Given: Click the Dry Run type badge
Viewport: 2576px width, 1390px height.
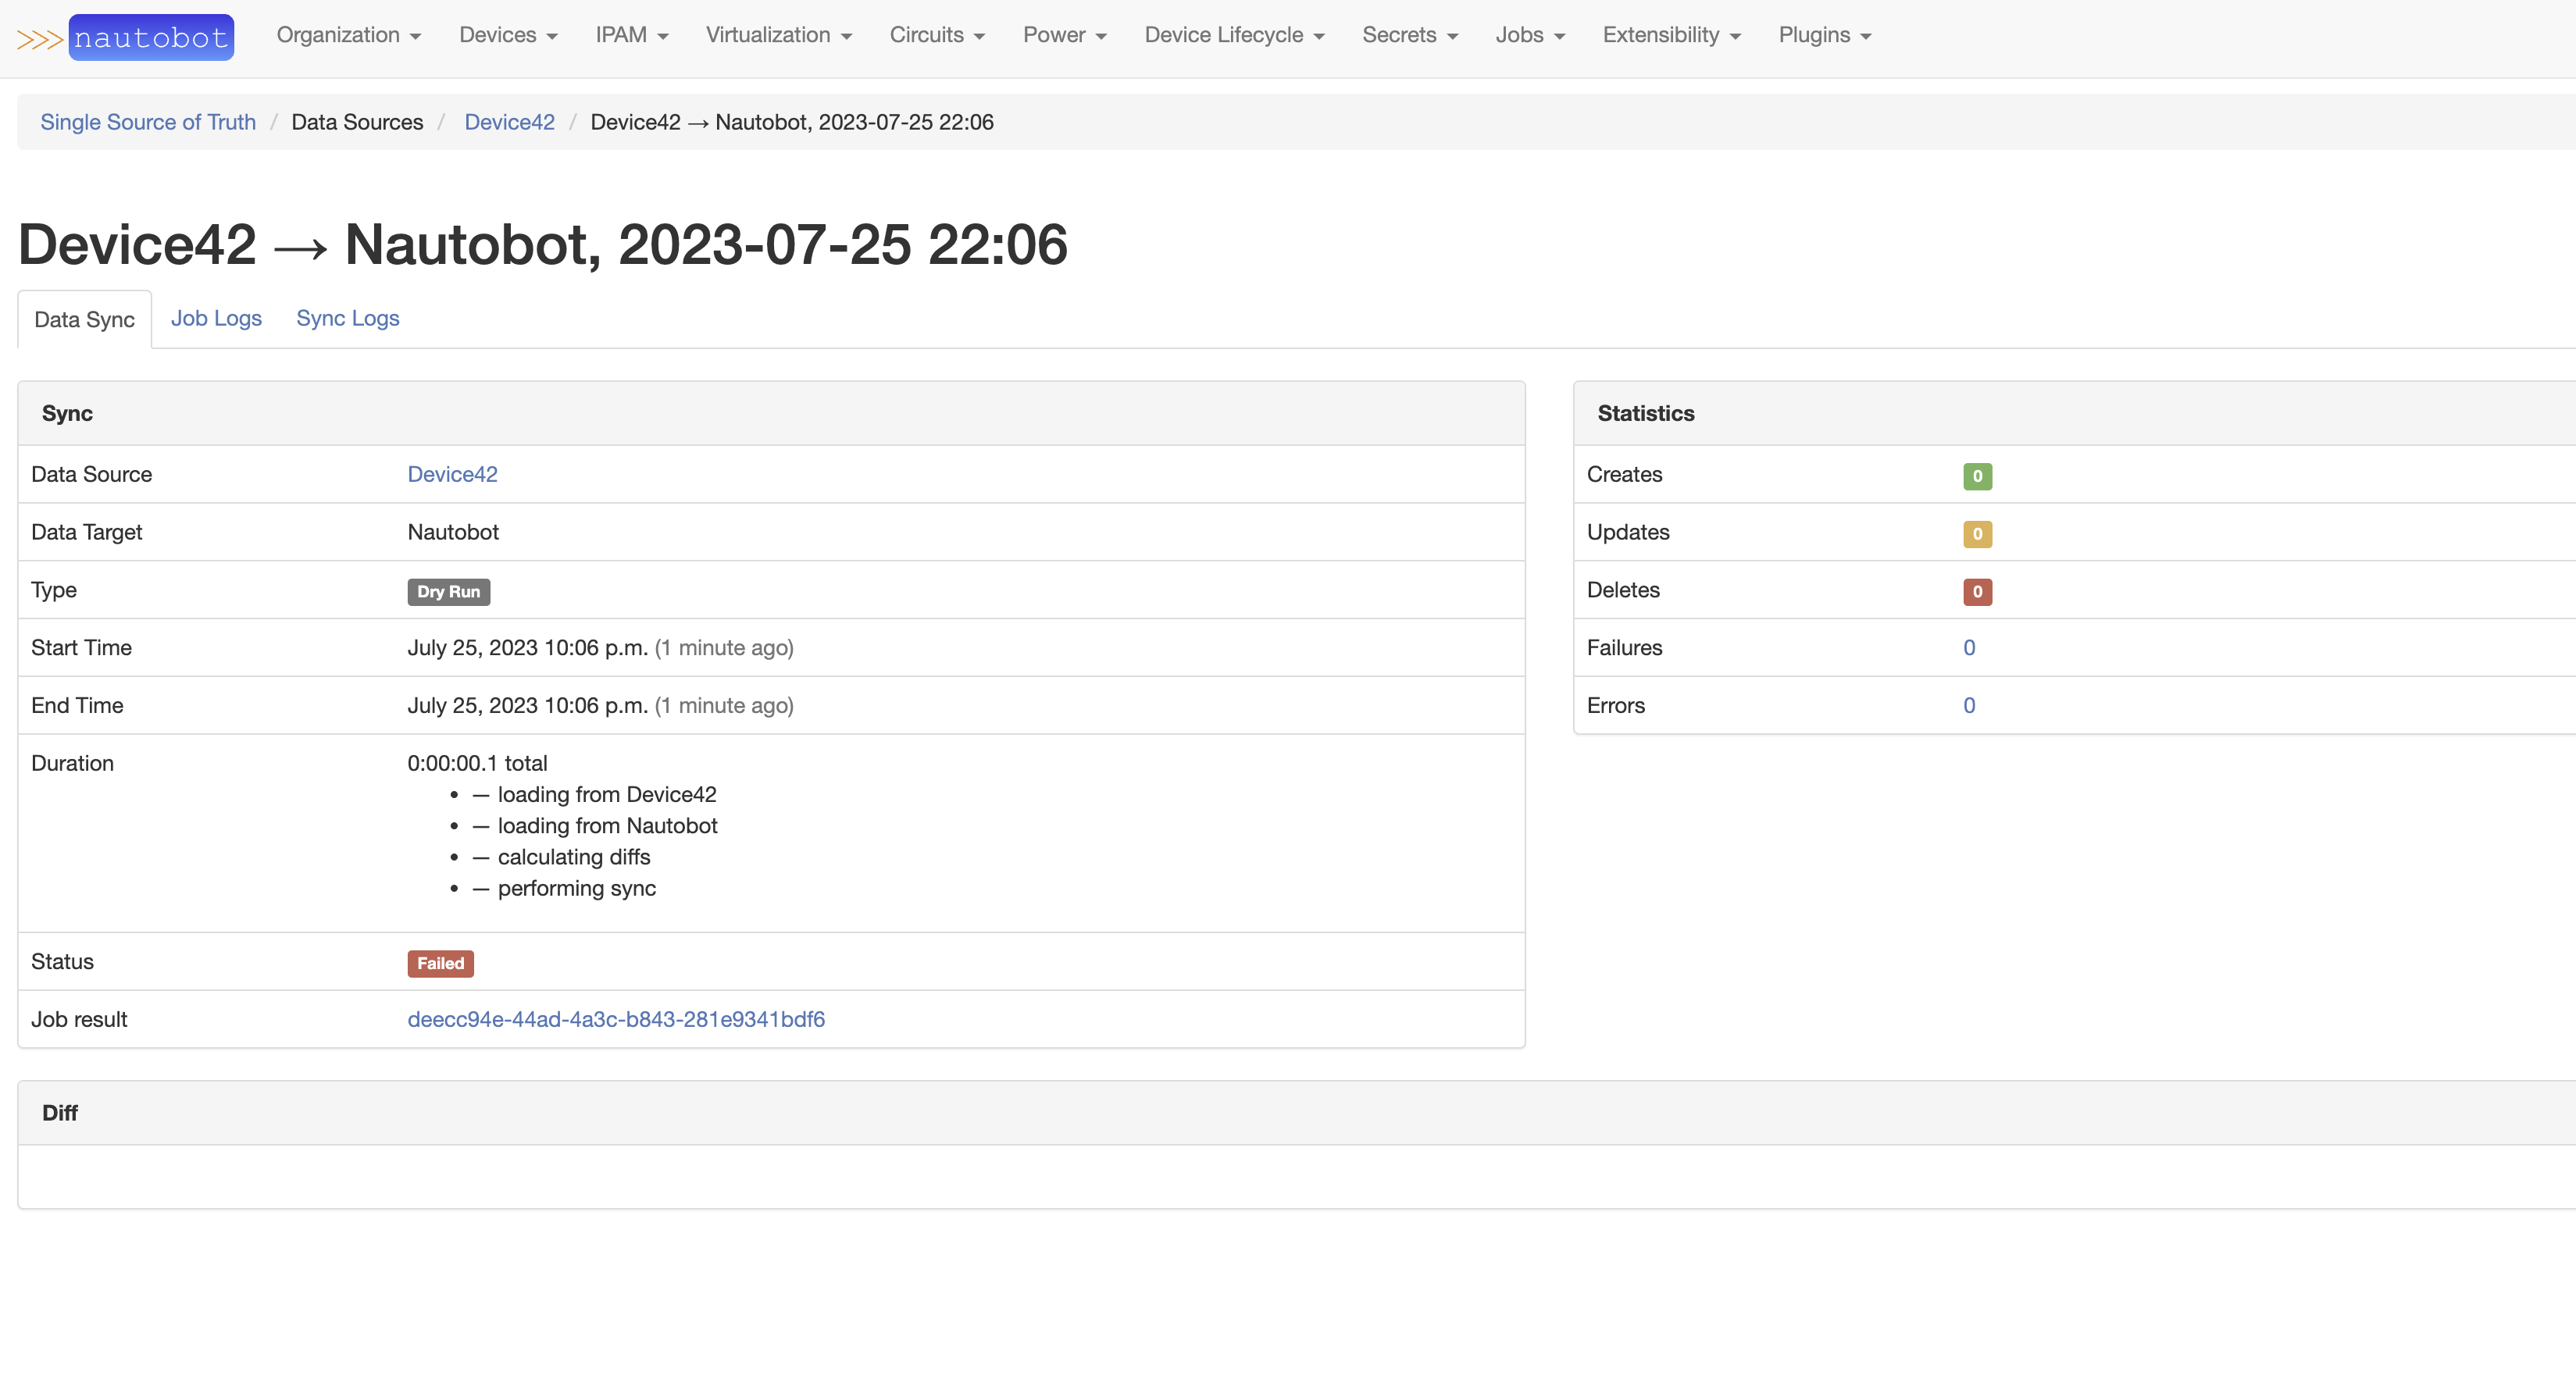Looking at the screenshot, I should pyautogui.click(x=448, y=592).
